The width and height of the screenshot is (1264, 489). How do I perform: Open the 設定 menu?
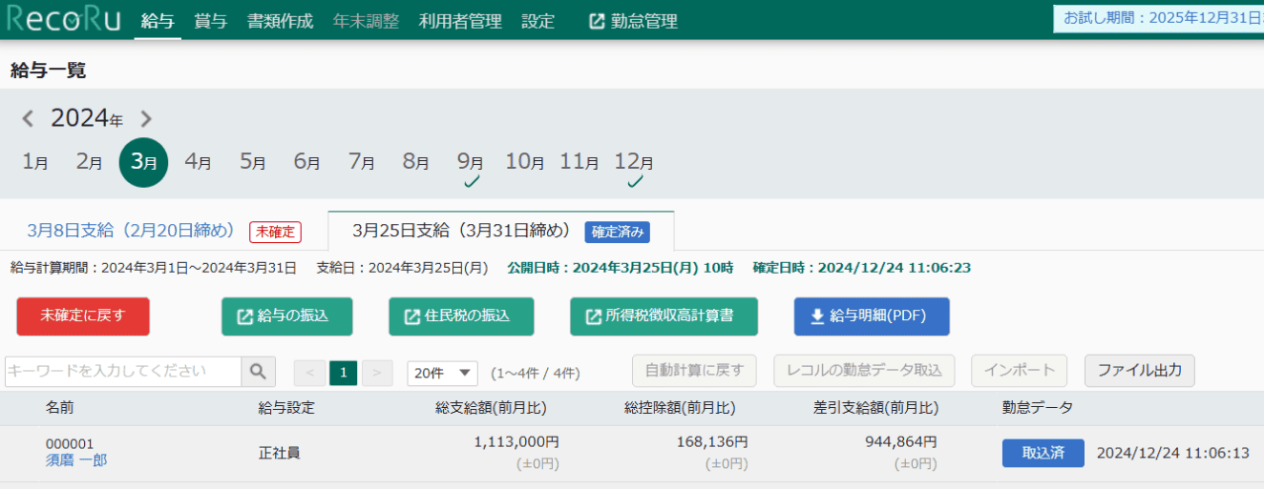(x=538, y=21)
